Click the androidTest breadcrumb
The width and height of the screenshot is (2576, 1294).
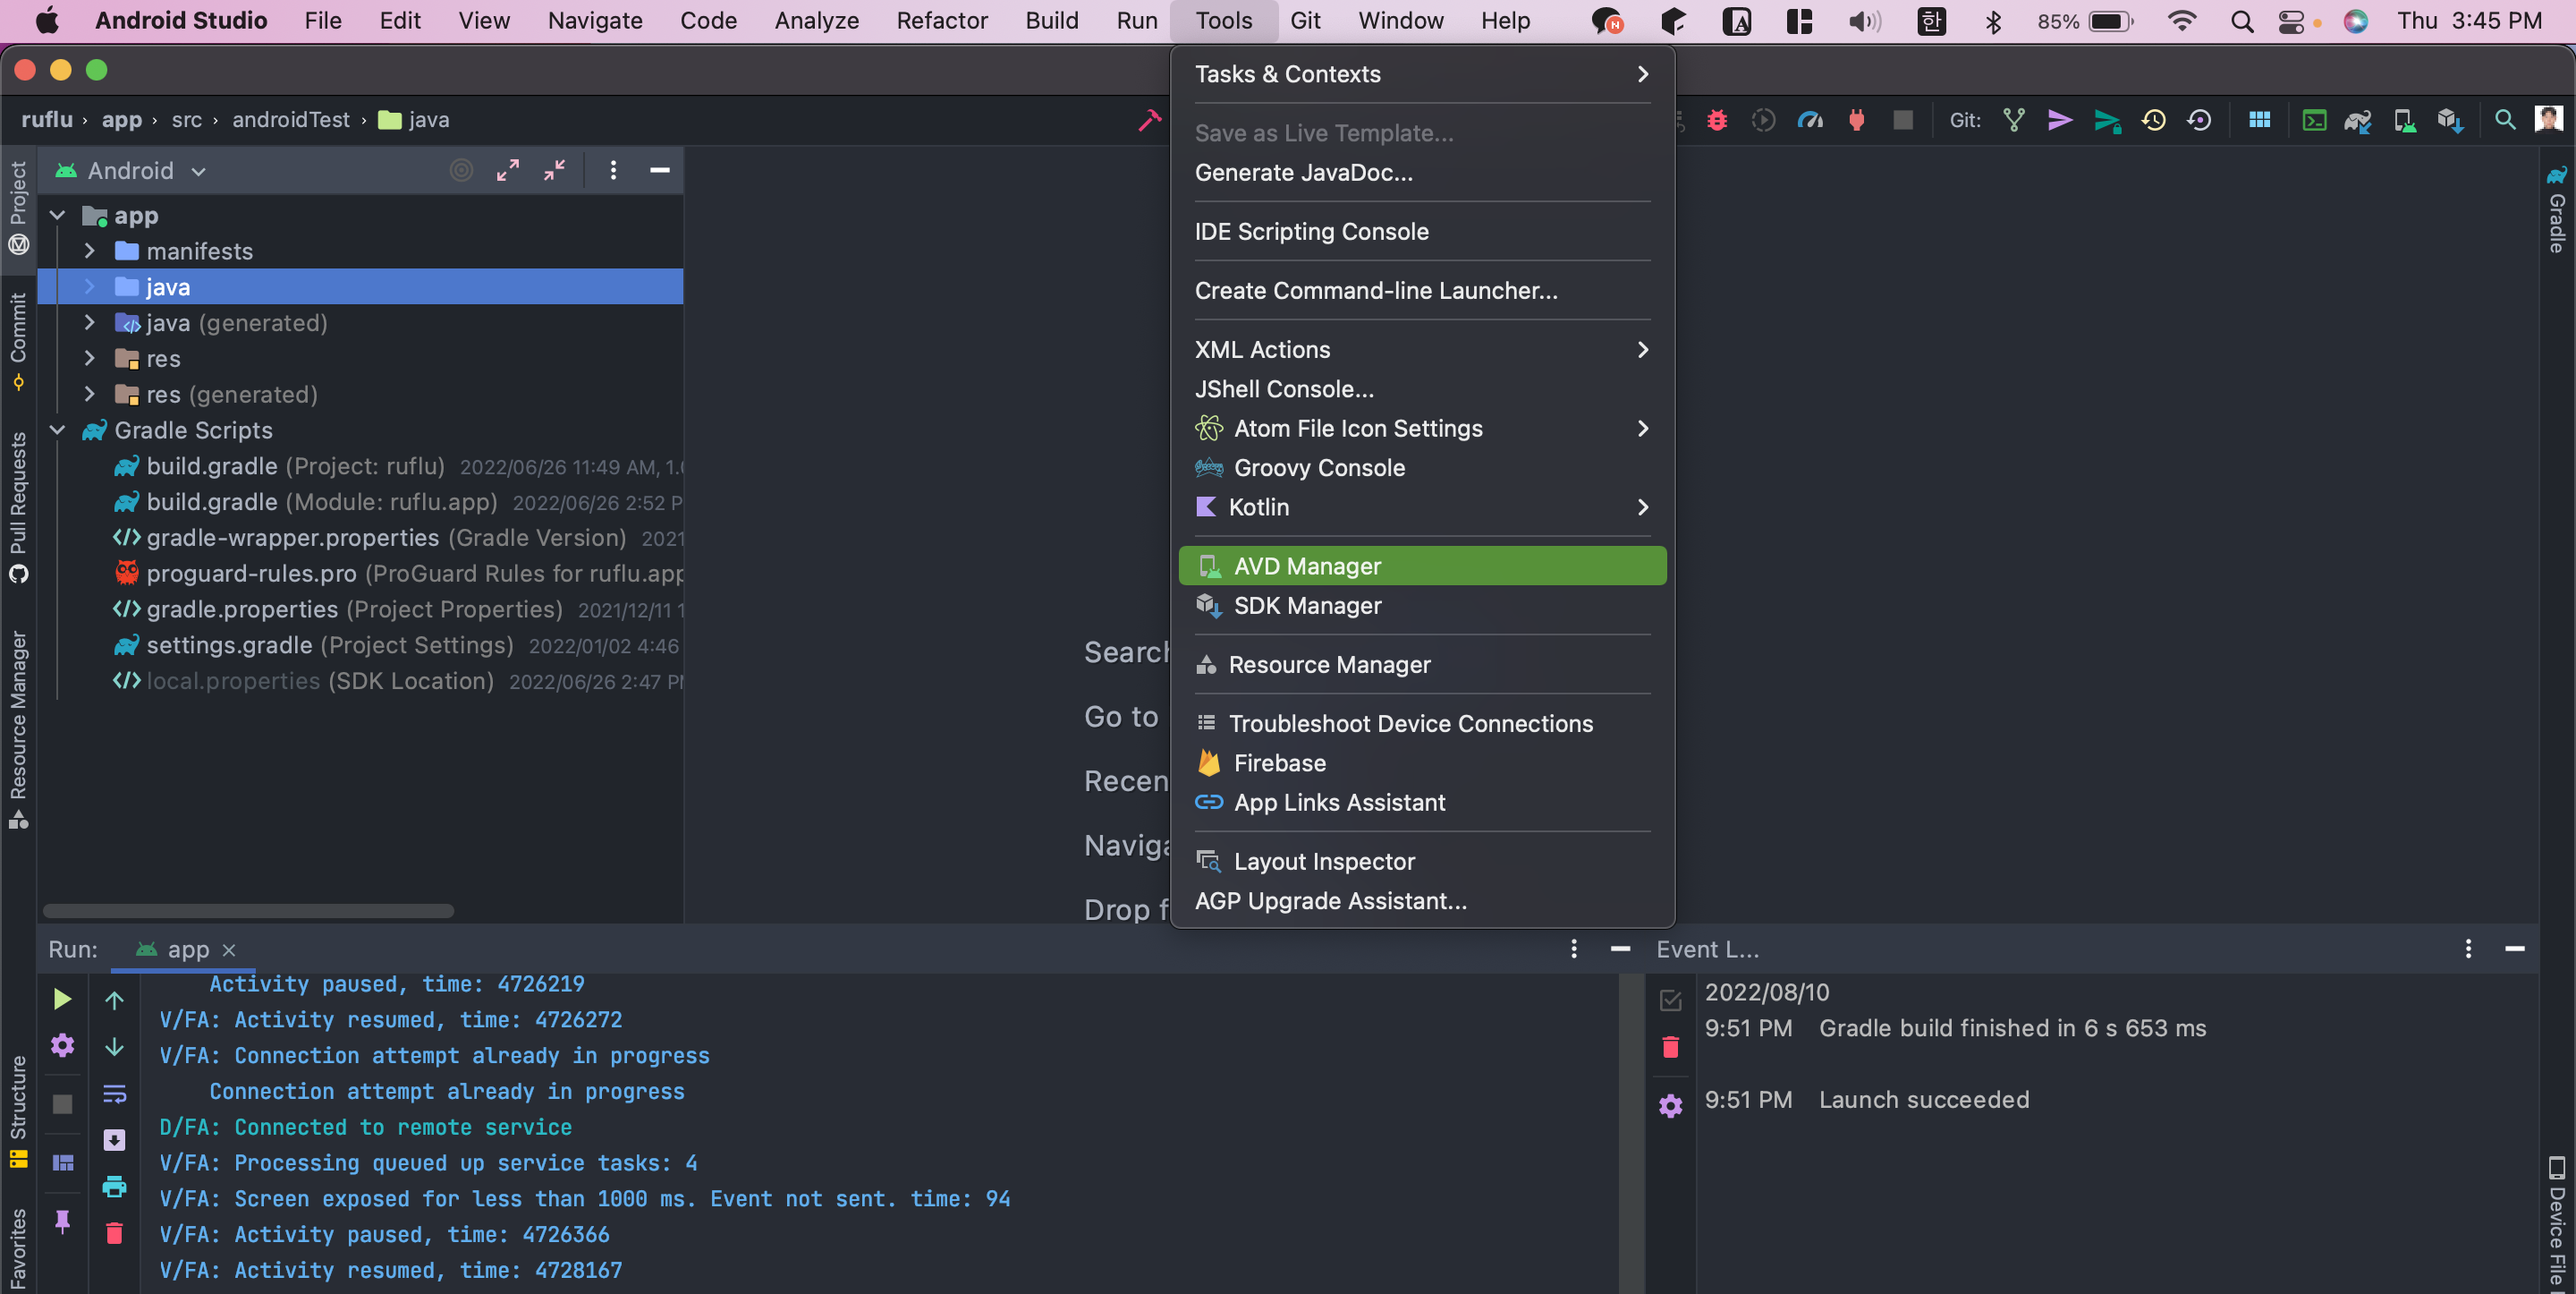pyautogui.click(x=290, y=119)
